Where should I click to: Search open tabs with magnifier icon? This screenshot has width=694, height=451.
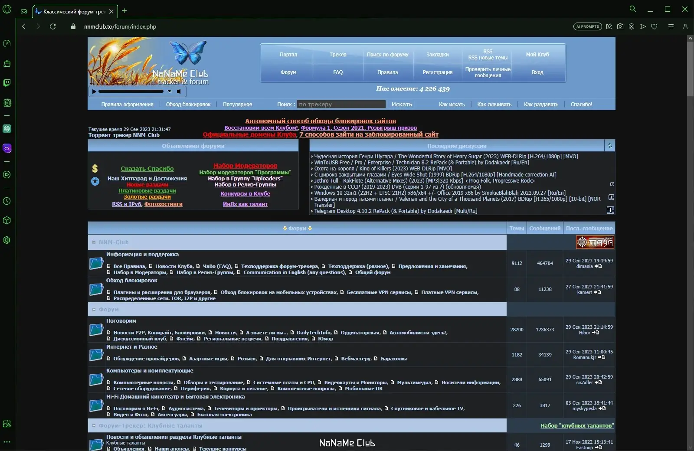(633, 9)
